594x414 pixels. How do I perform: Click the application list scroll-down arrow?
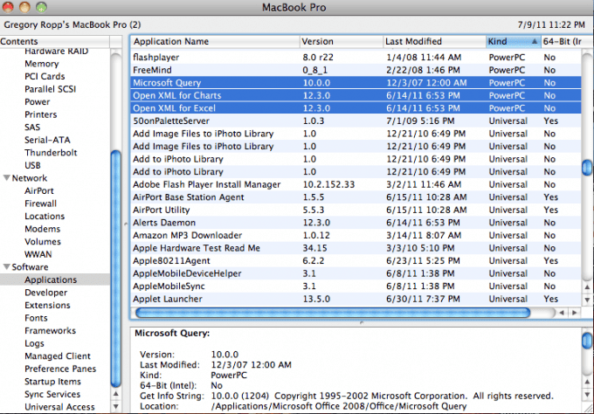pyautogui.click(x=587, y=300)
